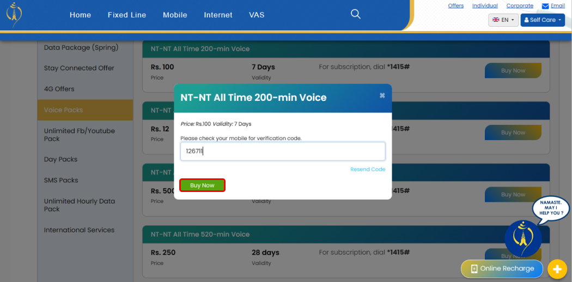Click the verification code input field
This screenshot has height=282, width=572.
coord(283,151)
